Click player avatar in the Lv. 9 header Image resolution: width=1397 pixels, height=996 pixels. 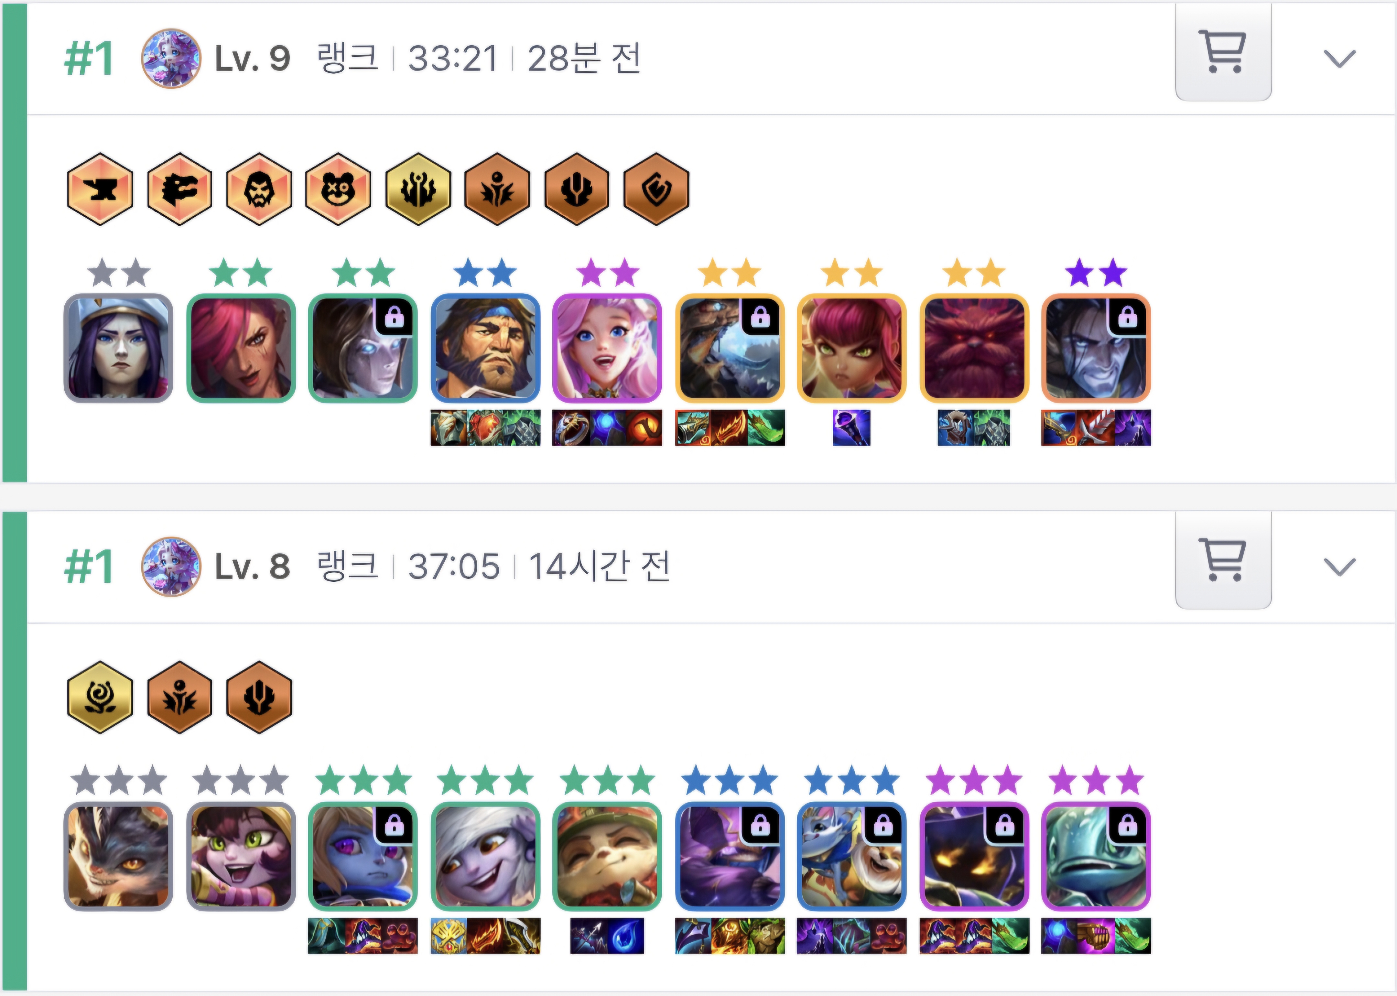point(171,58)
